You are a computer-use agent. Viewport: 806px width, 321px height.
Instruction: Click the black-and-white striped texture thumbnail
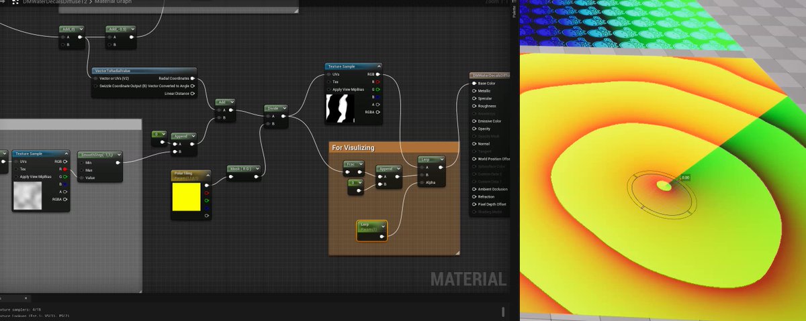click(339, 109)
